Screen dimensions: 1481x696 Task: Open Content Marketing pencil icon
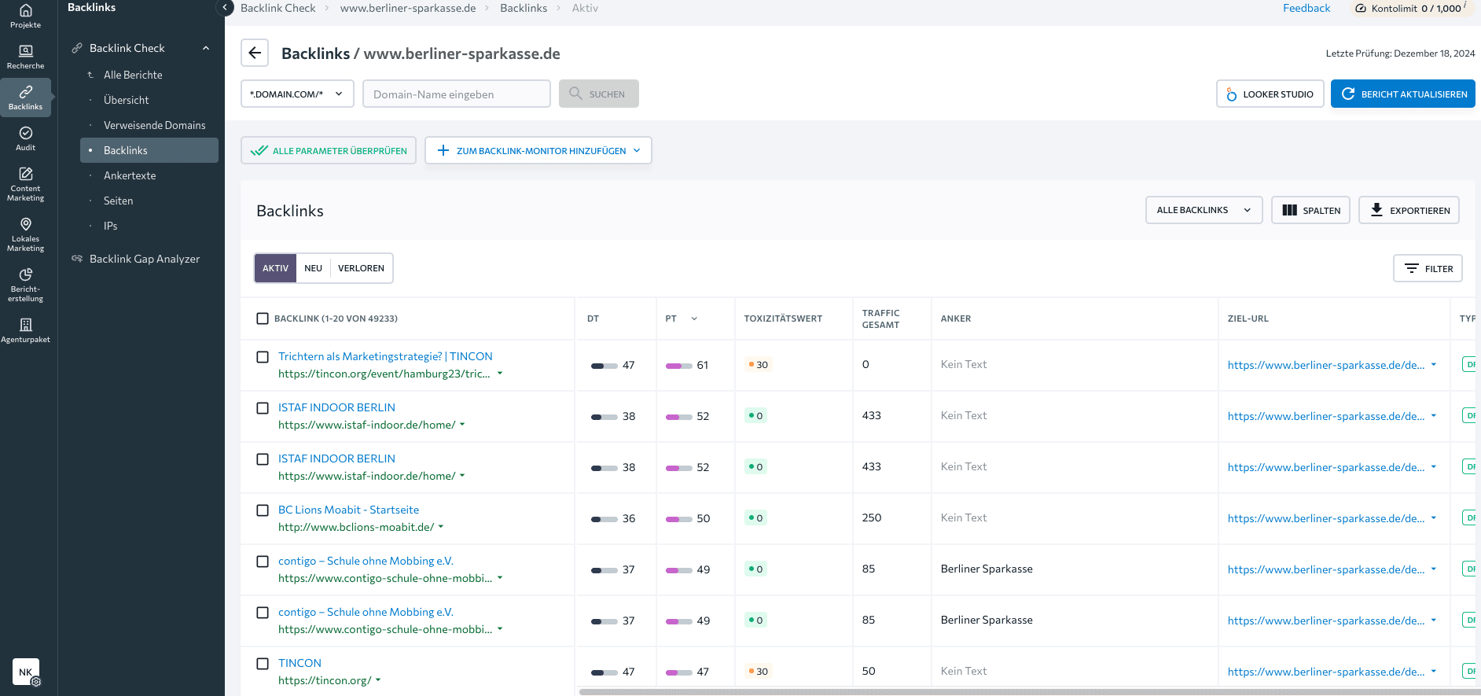[26, 174]
